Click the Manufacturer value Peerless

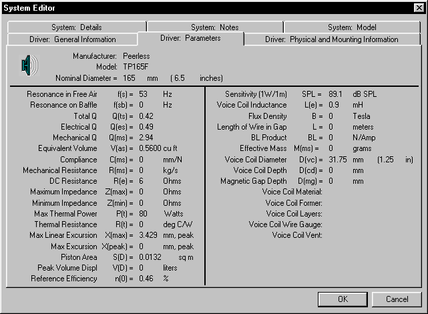coord(136,56)
